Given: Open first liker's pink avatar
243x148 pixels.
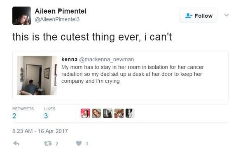Looking at the screenshot, I should [85, 113].
